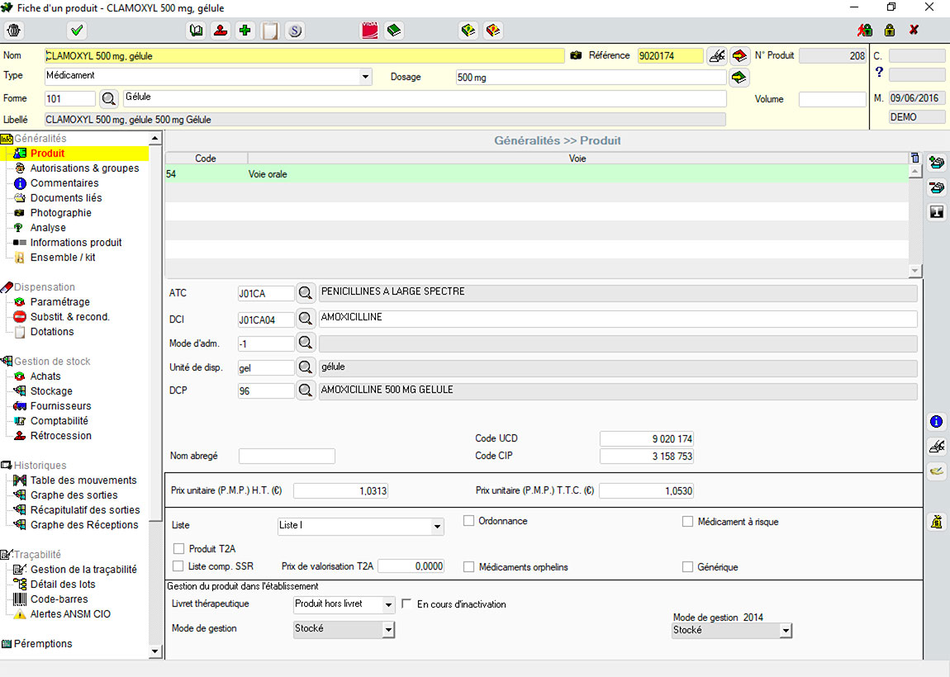This screenshot has height=677, width=950.
Task: Open the Livret thérapeutique dropdown
Action: point(388,605)
